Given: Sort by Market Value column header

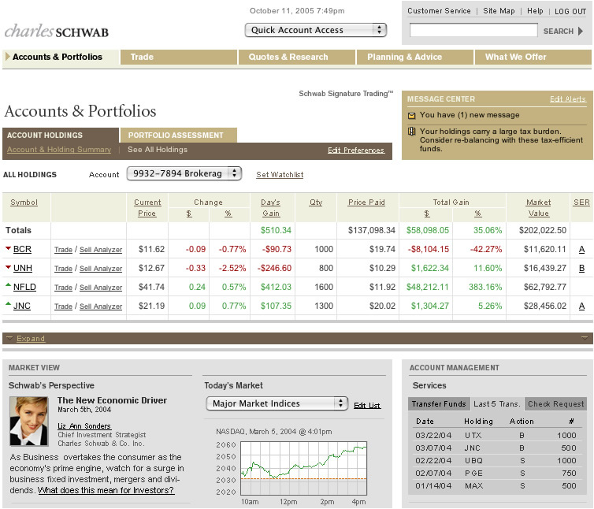Looking at the screenshot, I should point(538,208).
